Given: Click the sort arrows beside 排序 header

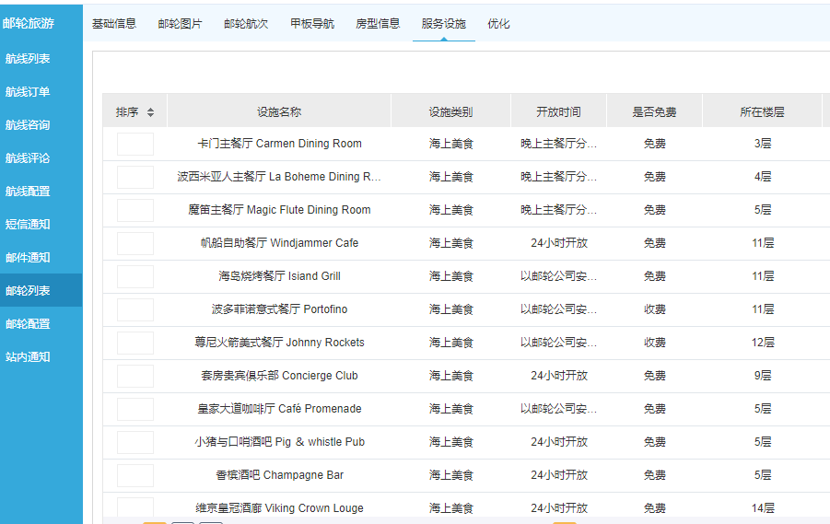Looking at the screenshot, I should point(150,112).
